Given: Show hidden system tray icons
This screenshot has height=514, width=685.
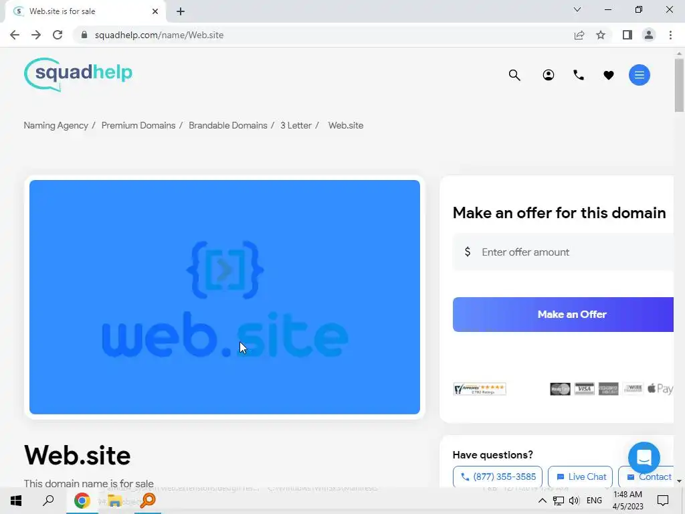Looking at the screenshot, I should coord(542,501).
